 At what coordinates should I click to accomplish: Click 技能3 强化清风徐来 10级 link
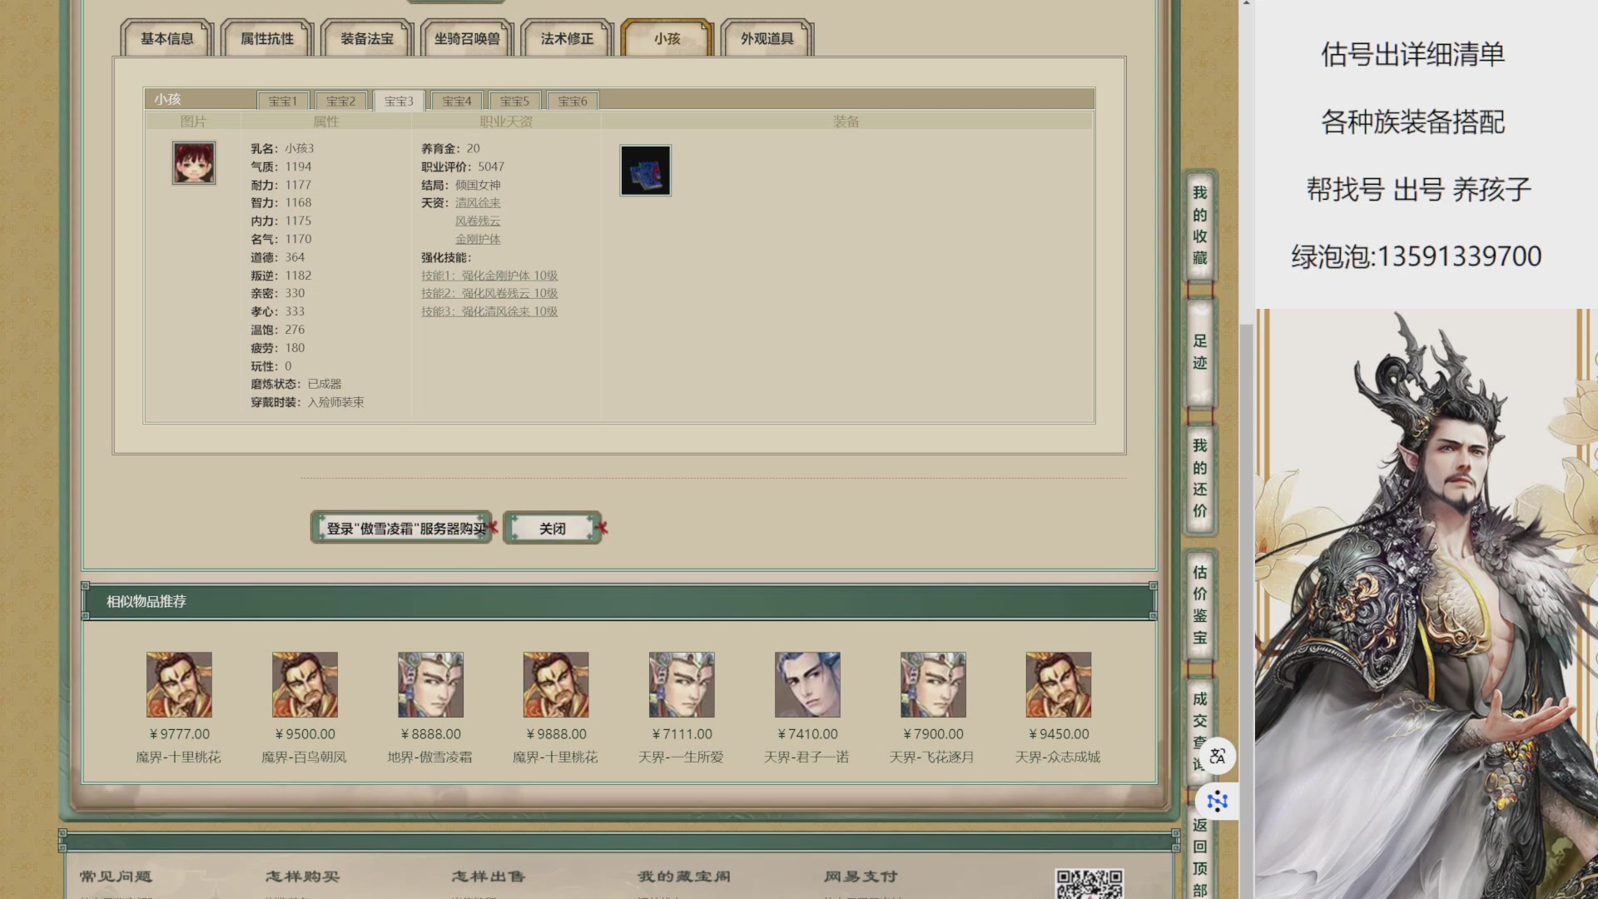[x=489, y=311]
